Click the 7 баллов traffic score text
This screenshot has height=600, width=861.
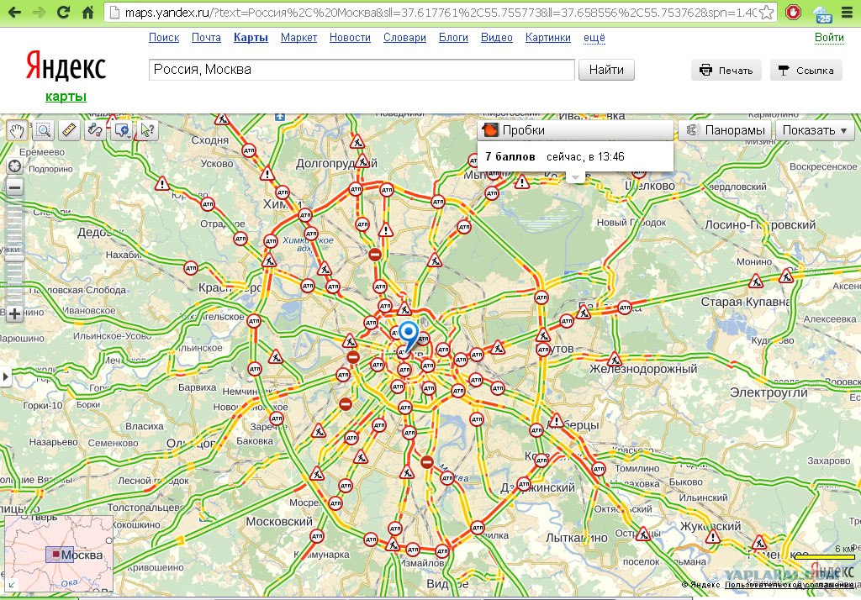pos(510,157)
